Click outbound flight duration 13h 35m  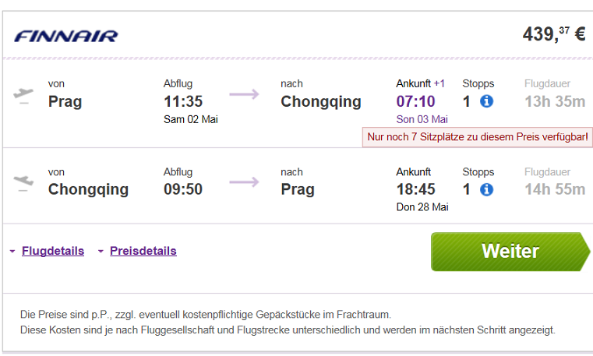pos(555,101)
